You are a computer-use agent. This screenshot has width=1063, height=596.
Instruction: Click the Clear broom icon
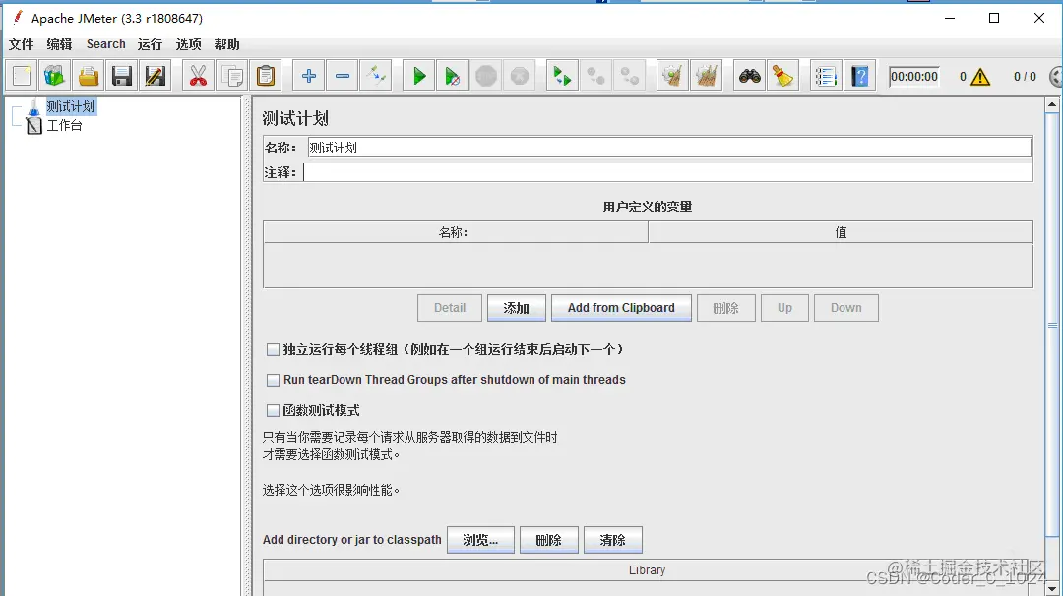pos(672,76)
